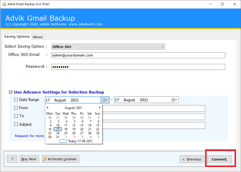Image resolution: width=241 pixels, height=172 pixels.
Task: Select August 31 in the calendar
Action: tap(58, 137)
